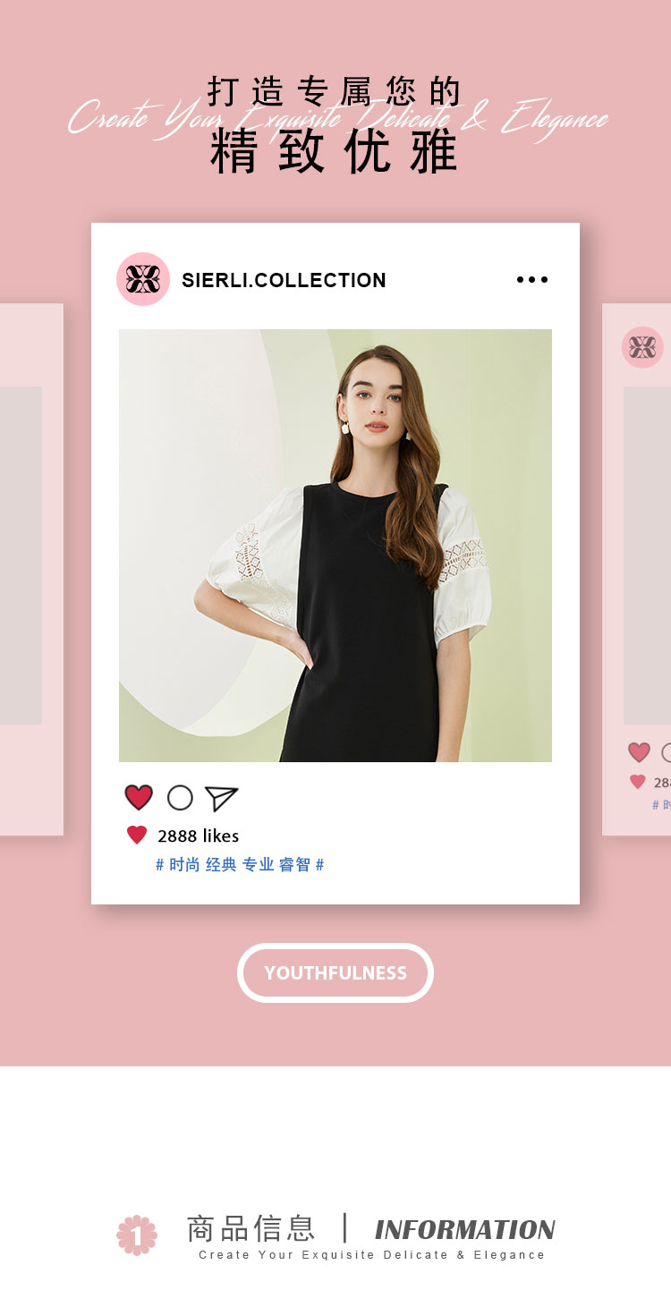Select the right partially visible post card
The image size is (671, 1307).
click(637, 570)
